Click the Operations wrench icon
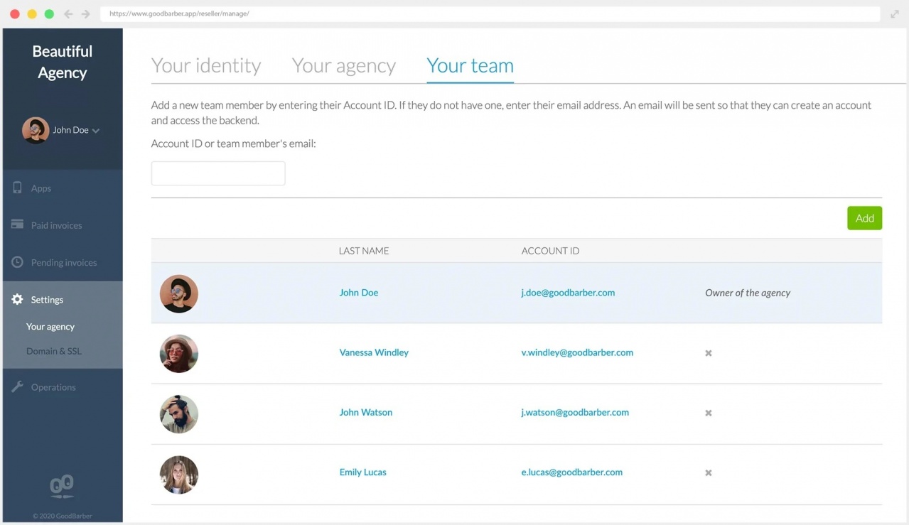The width and height of the screenshot is (909, 525). [18, 387]
